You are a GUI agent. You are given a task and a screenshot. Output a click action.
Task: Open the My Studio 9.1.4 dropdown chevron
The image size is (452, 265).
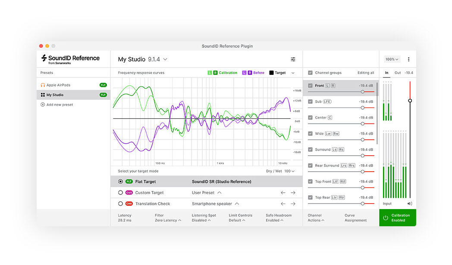(x=165, y=59)
